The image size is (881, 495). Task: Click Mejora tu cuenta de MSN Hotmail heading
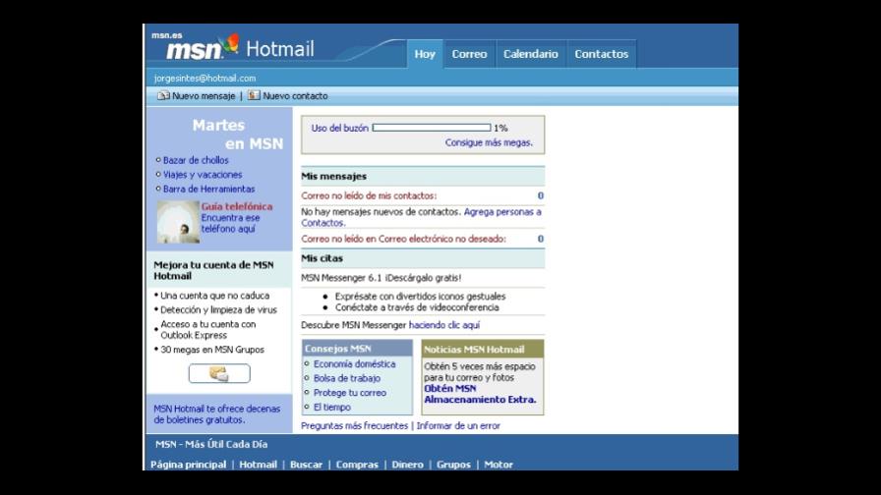pos(213,270)
